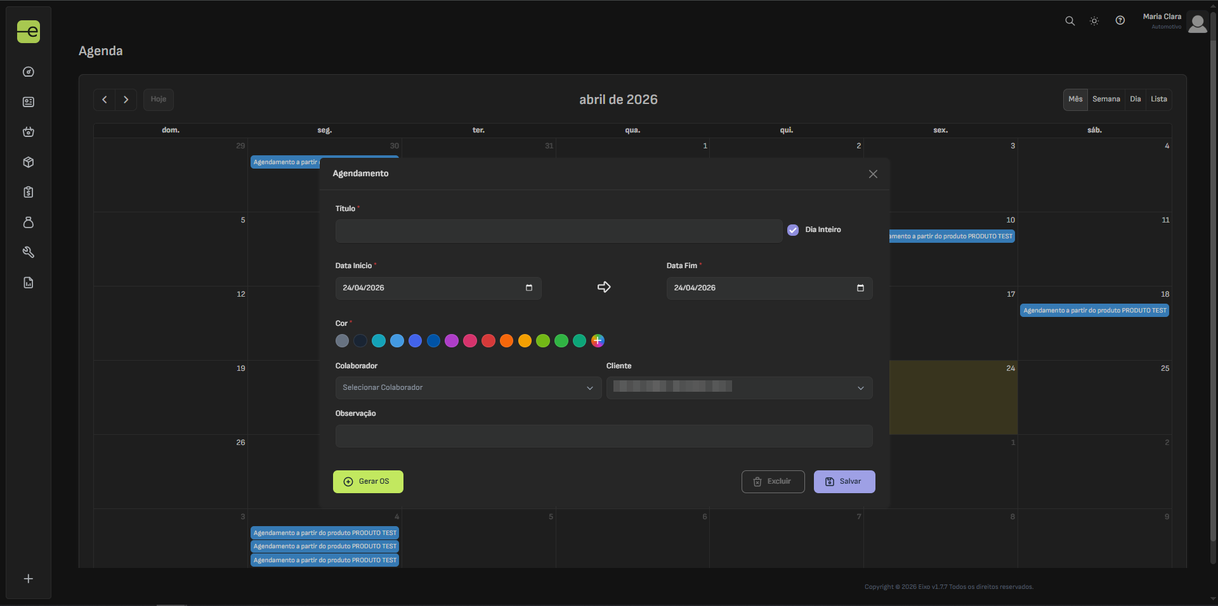The width and height of the screenshot is (1218, 606).
Task: Go to next month arrow
Action: click(126, 100)
